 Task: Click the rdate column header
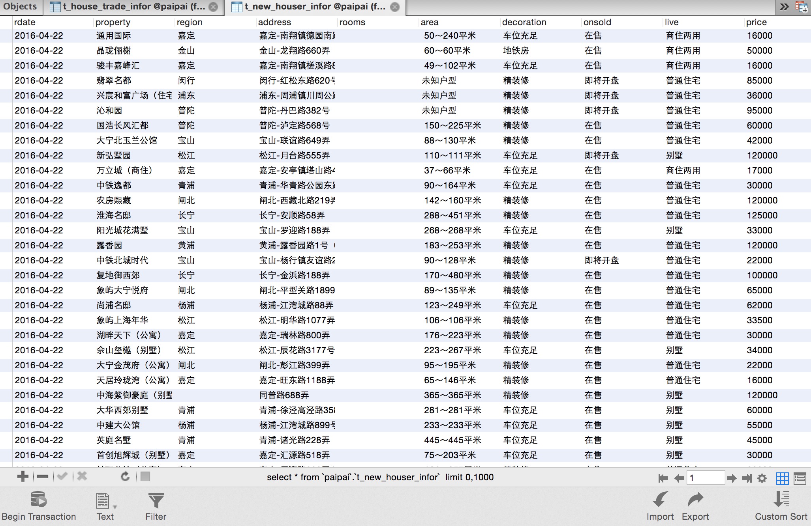pyautogui.click(x=53, y=22)
